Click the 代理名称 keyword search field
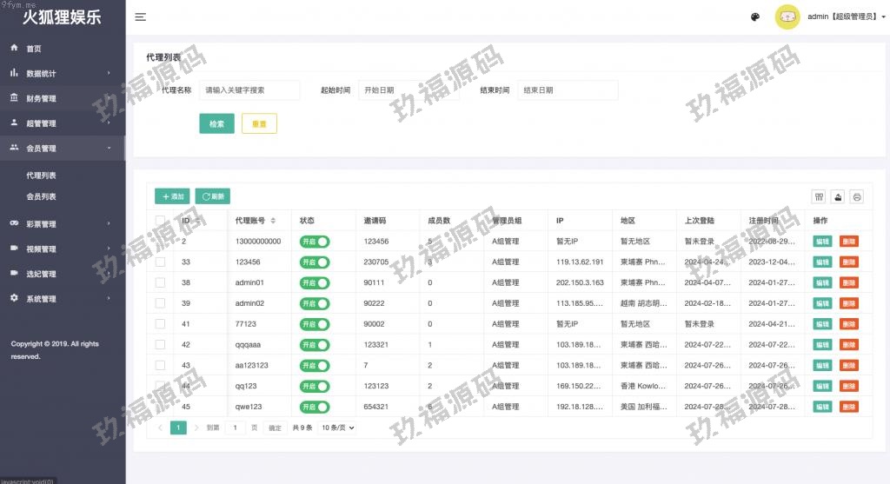890x484 pixels. [249, 90]
